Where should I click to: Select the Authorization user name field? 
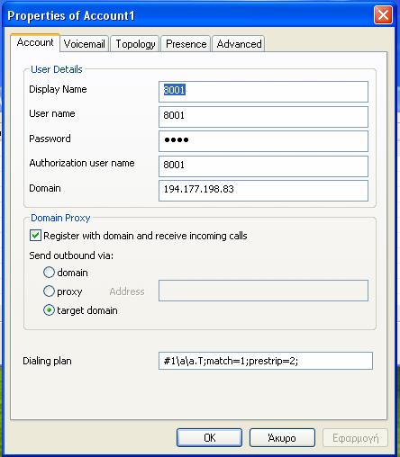[x=263, y=166]
